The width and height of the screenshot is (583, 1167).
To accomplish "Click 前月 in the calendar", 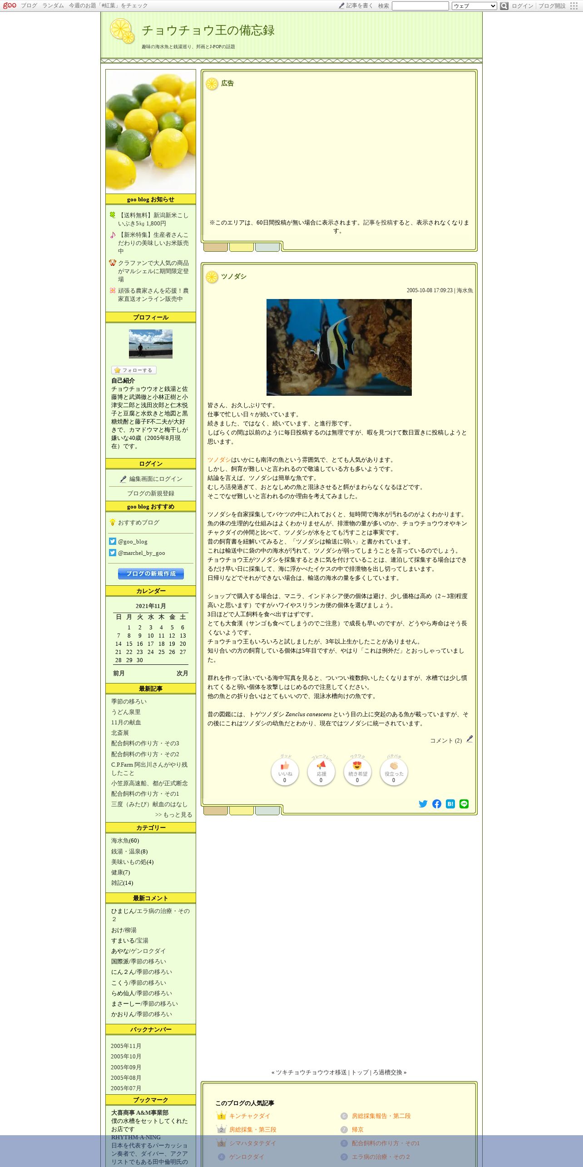I will (119, 673).
